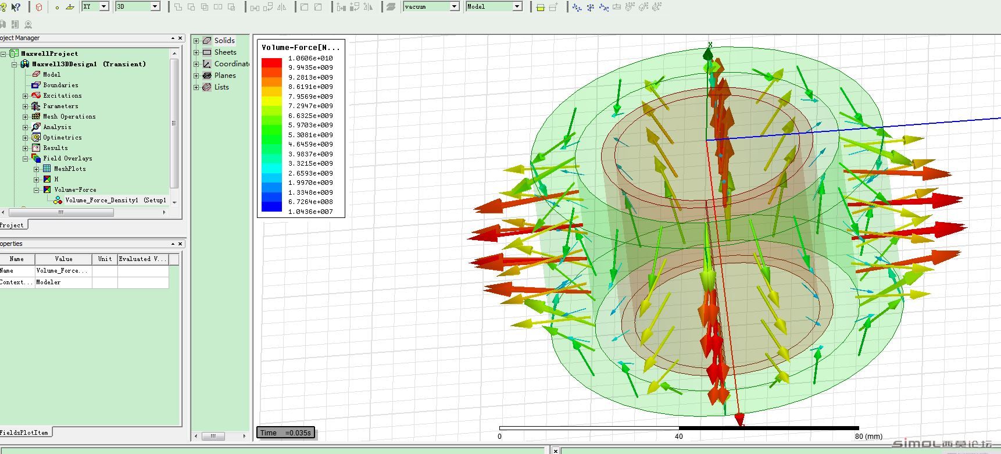Click the Volume_Force value cell in Properties
This screenshot has height=454, width=1001.
pyautogui.click(x=63, y=270)
